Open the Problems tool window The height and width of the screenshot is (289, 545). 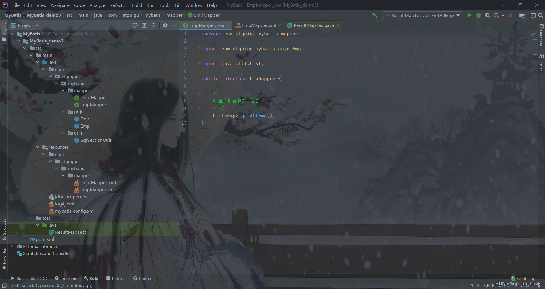tap(66, 279)
